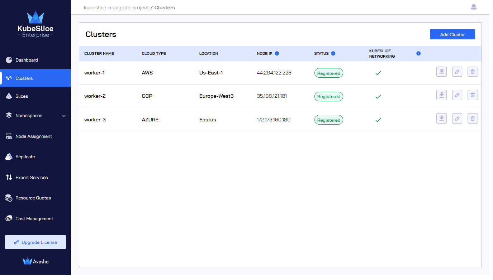Download worker-3 cluster YAML icon
Viewport: 493px width, 280px height.
pyautogui.click(x=442, y=118)
